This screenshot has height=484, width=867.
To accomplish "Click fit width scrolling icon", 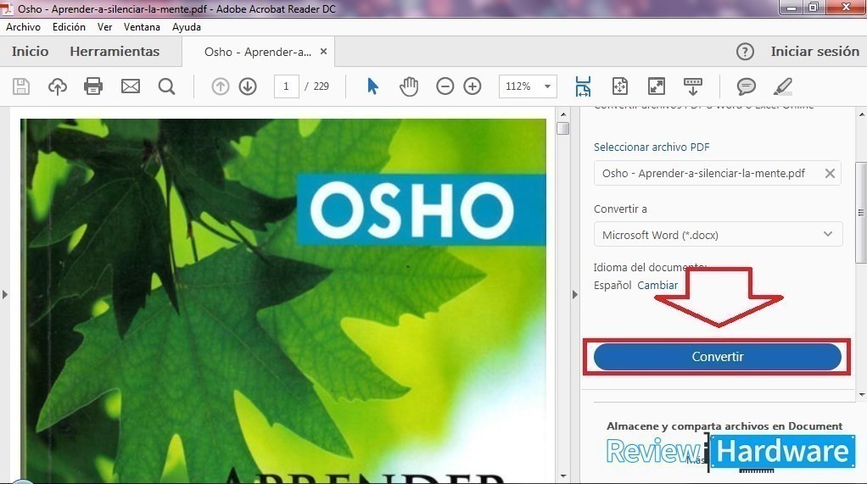I will [x=583, y=86].
